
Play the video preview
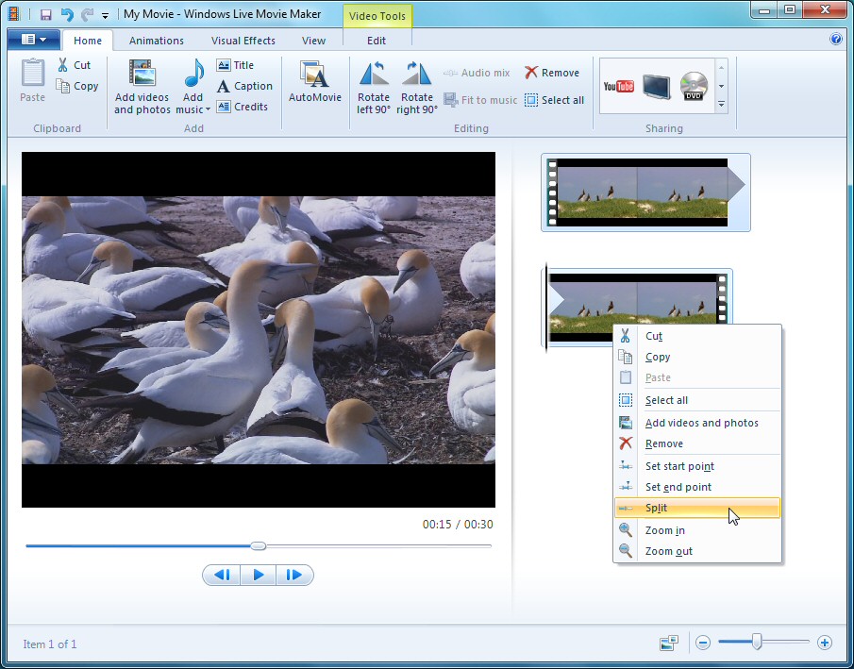(x=259, y=575)
